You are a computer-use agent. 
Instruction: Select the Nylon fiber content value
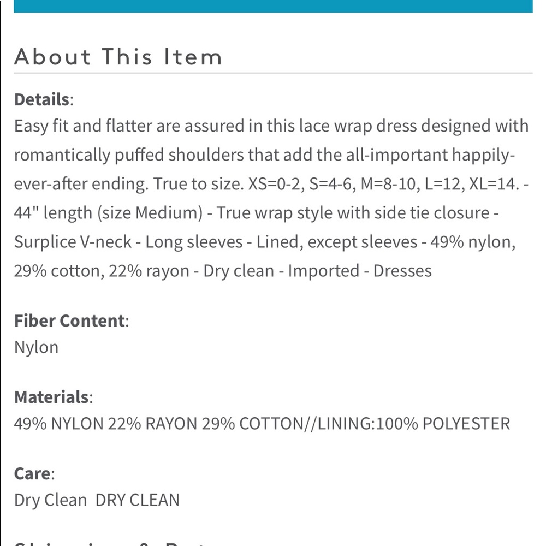coord(36,347)
